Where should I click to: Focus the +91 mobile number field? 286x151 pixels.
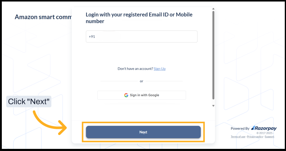click(x=141, y=37)
